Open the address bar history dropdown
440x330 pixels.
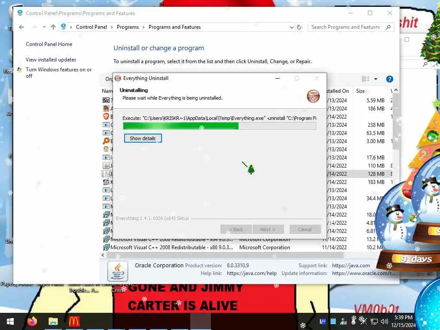click(x=292, y=27)
